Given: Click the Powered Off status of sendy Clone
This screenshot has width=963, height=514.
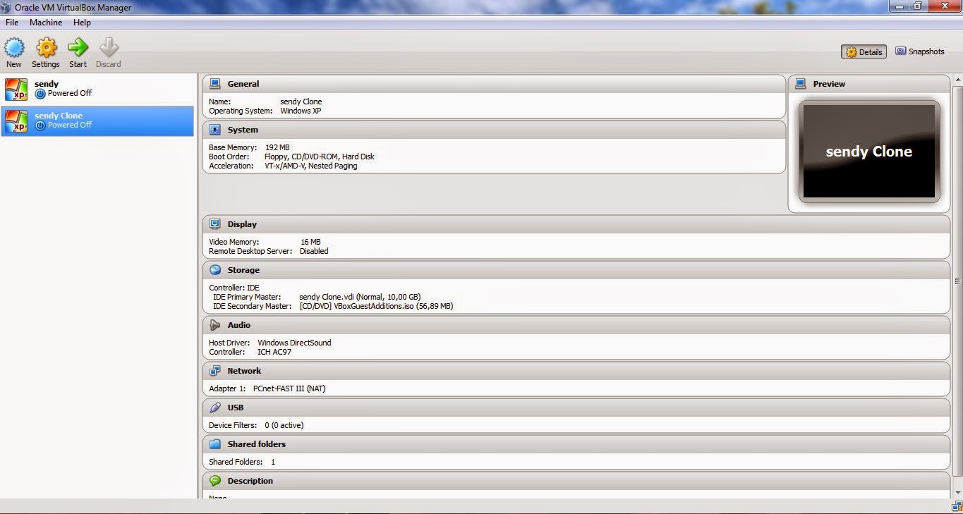Looking at the screenshot, I should (69, 125).
